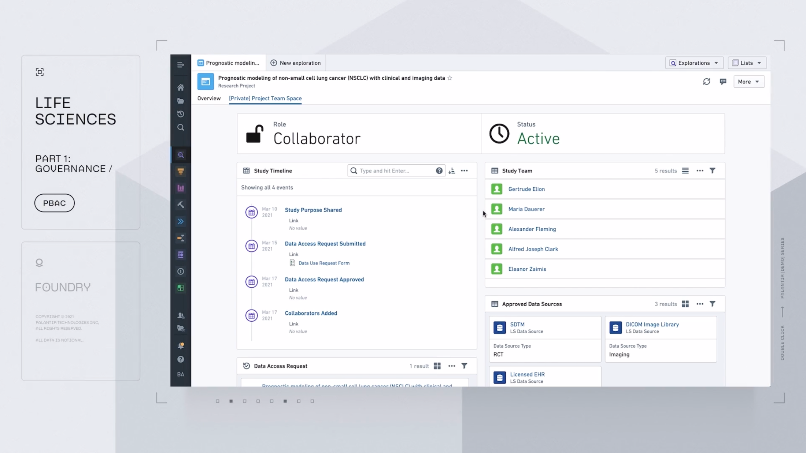Toggle grid view on Approved Data Sources panel
Screen dimensions: 806x453
685,304
